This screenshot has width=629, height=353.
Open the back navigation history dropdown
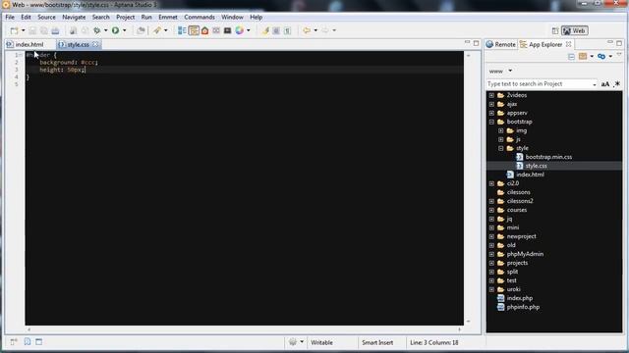click(315, 30)
